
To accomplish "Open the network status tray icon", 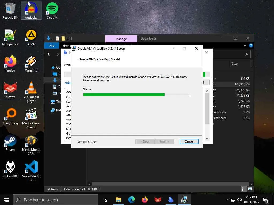I will [x=233, y=200].
